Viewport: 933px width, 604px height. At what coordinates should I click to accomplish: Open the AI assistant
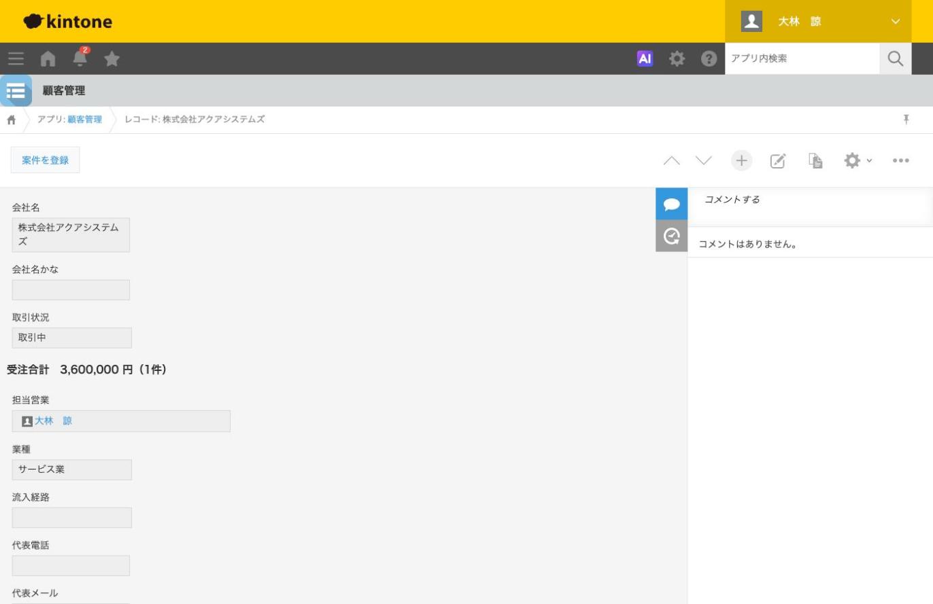click(645, 59)
